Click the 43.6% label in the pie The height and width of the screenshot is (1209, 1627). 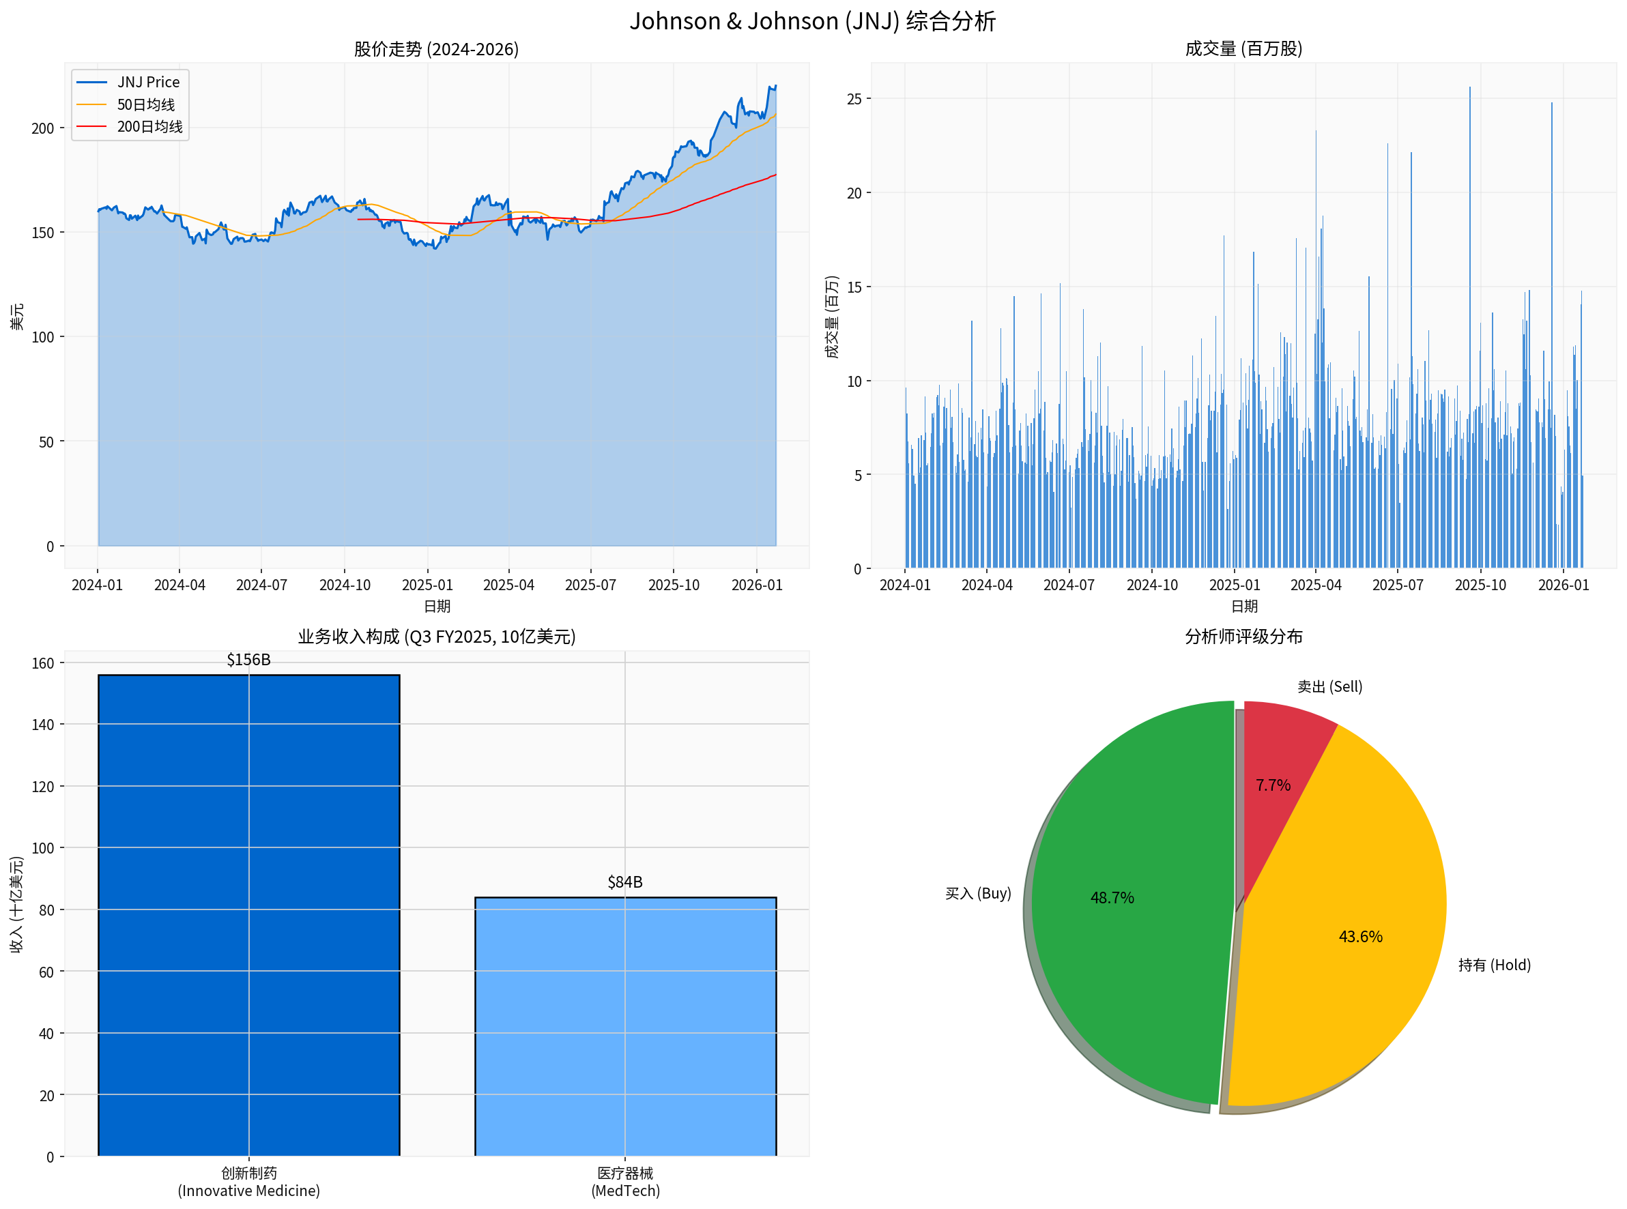pyautogui.click(x=1360, y=937)
